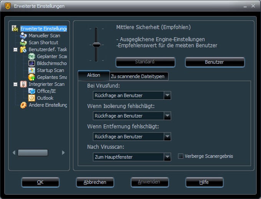Click the Bildschirmschoner monitor icon

(31, 63)
